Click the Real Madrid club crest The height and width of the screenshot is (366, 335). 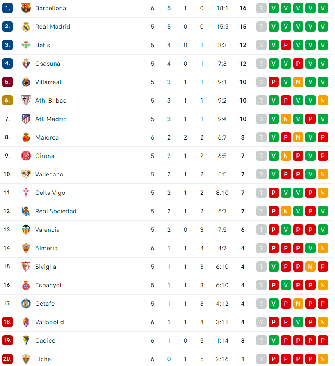point(26,27)
